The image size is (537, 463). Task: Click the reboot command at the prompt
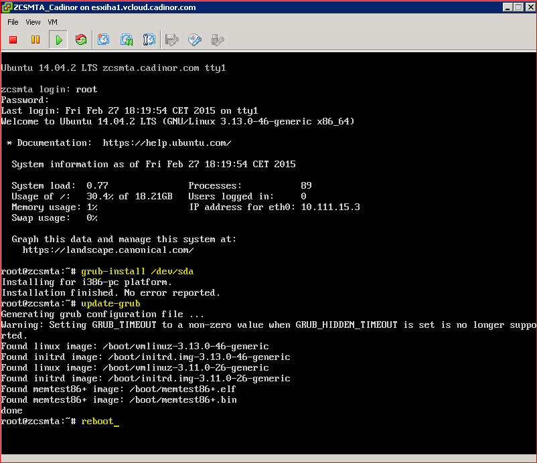(x=97, y=422)
